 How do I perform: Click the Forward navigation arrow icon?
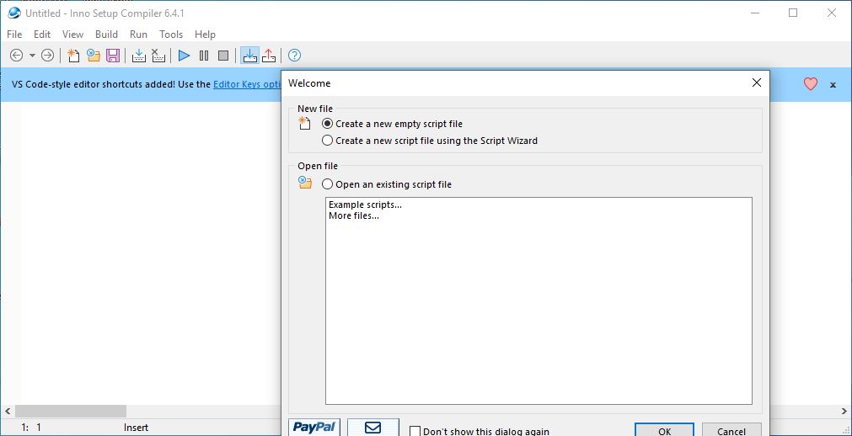tap(48, 56)
